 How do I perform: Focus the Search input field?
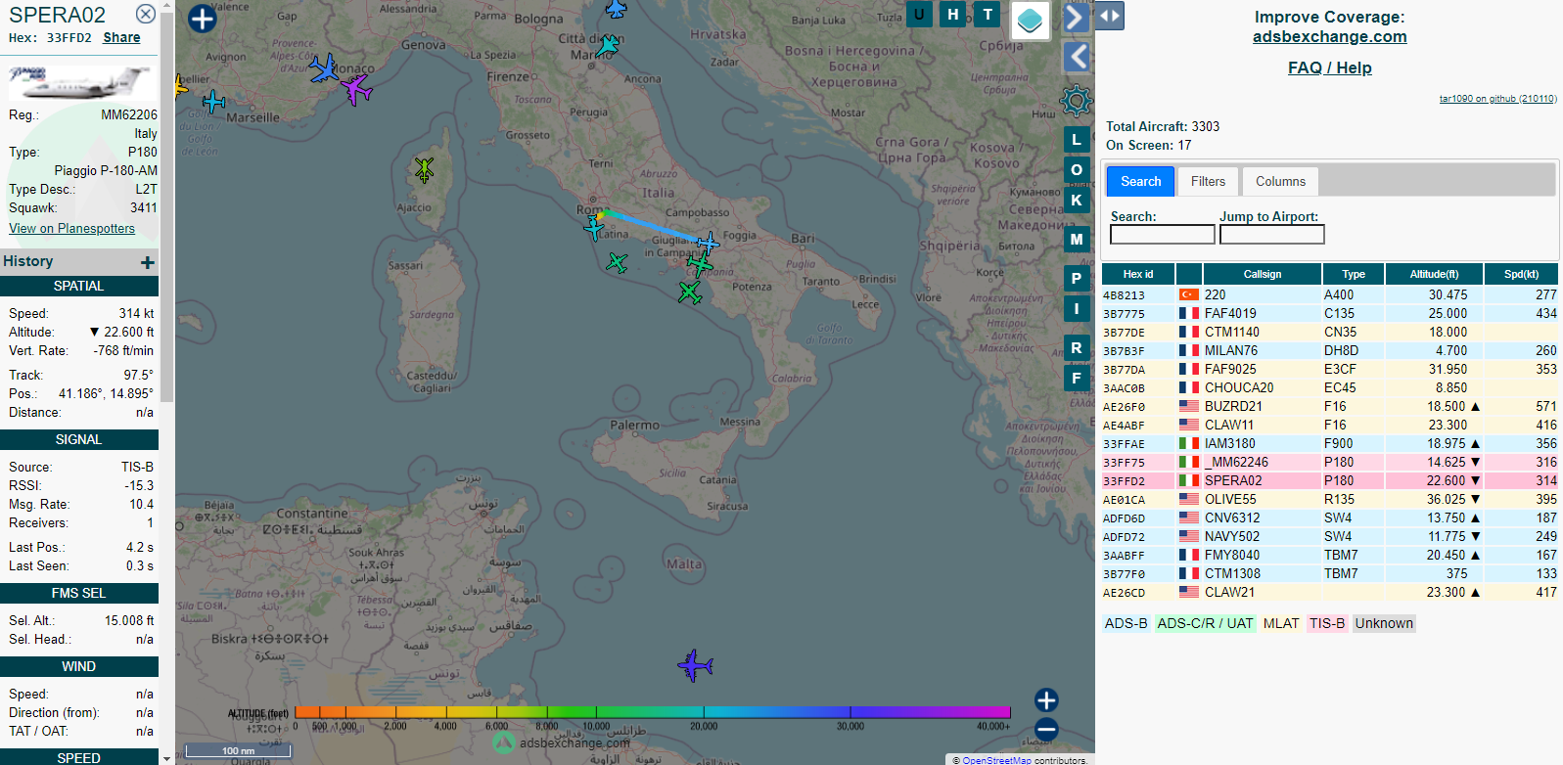[1162, 235]
